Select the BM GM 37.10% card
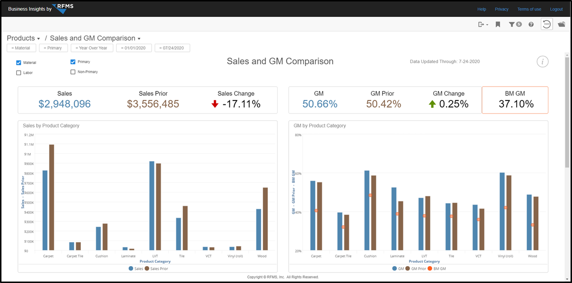This screenshot has width=572, height=283. click(x=515, y=100)
